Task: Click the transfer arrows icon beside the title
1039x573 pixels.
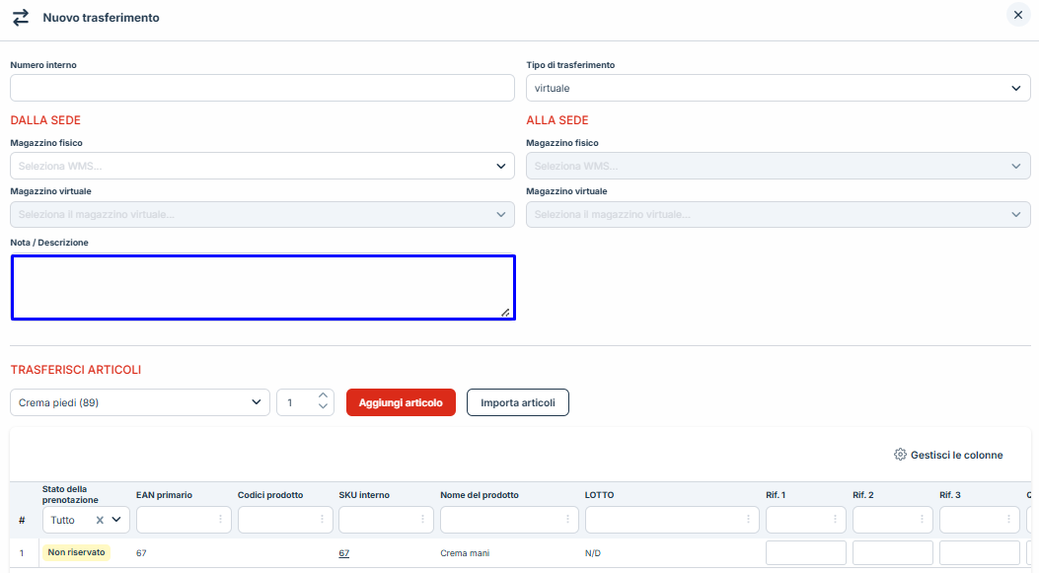Action: (20, 18)
